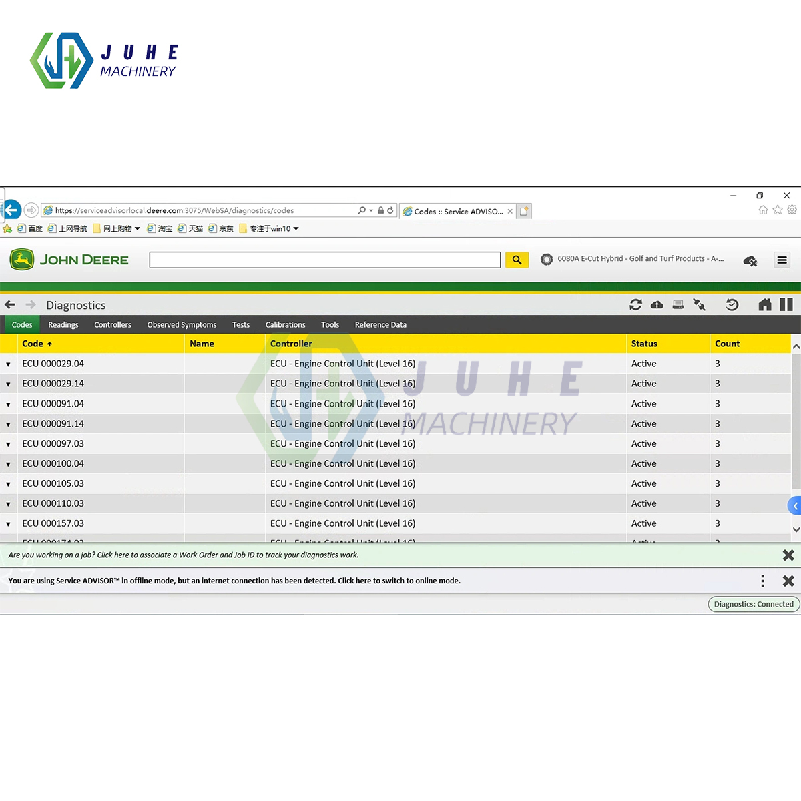Open the options menu on offline mode banner
801x801 pixels.
pos(762,581)
